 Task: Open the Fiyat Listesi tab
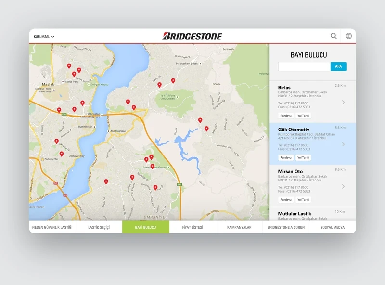pyautogui.click(x=192, y=227)
